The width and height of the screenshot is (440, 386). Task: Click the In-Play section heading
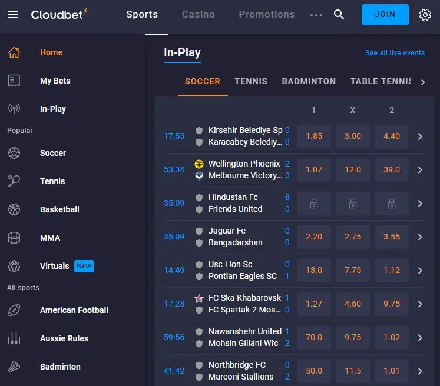coord(182,53)
